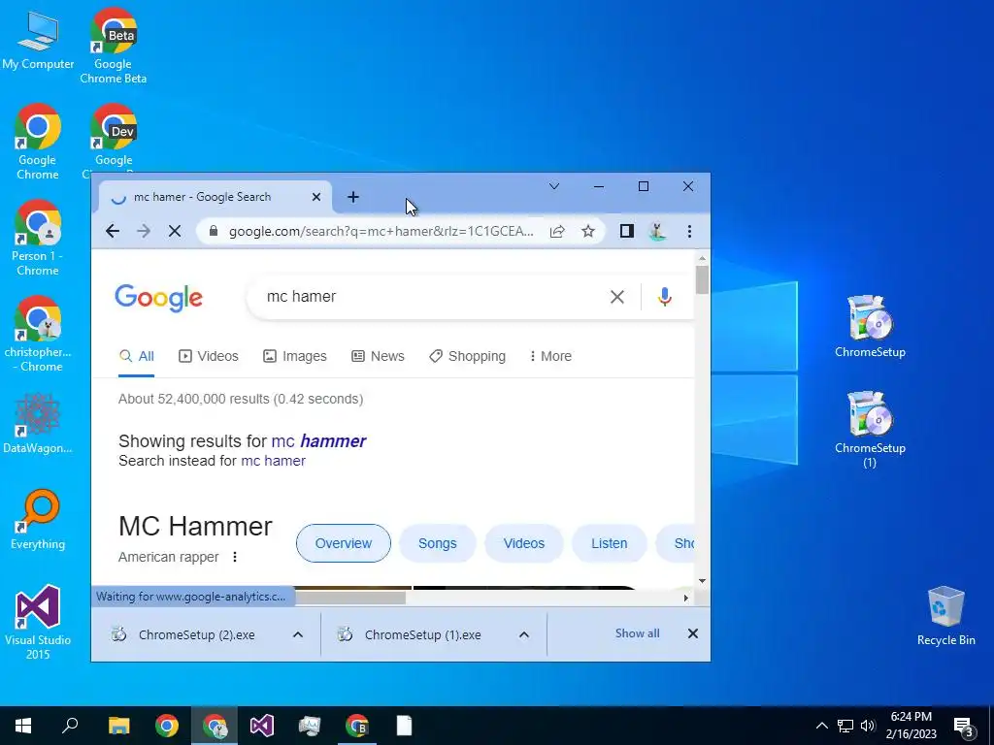Click the Google logo

tap(158, 298)
